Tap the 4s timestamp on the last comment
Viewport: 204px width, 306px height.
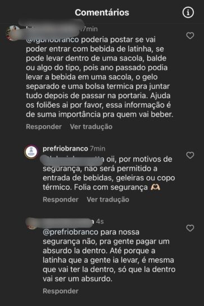click(100, 221)
